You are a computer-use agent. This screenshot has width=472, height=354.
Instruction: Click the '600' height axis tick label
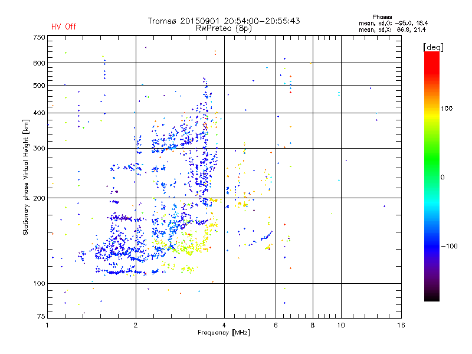coord(39,63)
